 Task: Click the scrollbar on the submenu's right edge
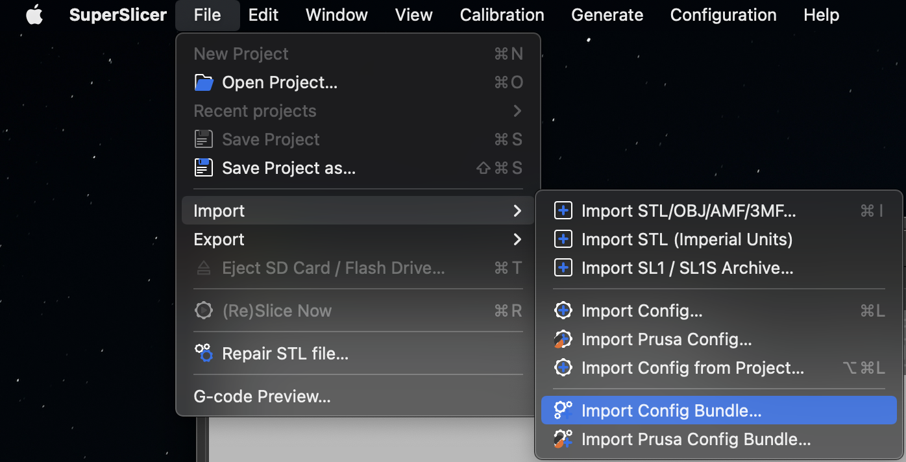coord(902,292)
